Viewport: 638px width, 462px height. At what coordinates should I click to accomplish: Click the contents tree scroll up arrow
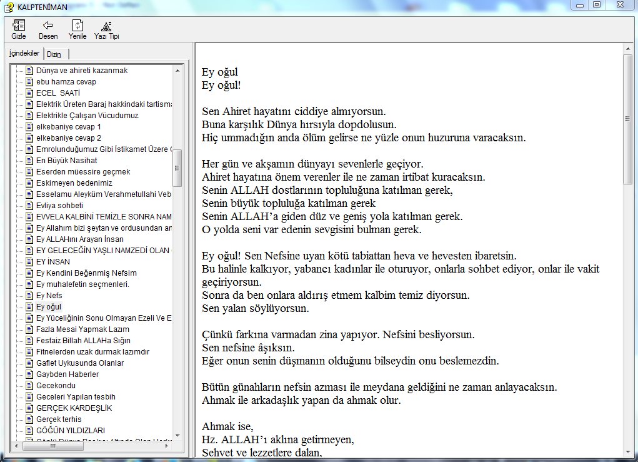[177, 70]
